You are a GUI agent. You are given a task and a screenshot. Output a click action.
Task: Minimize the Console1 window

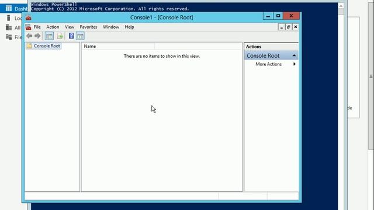(x=268, y=16)
